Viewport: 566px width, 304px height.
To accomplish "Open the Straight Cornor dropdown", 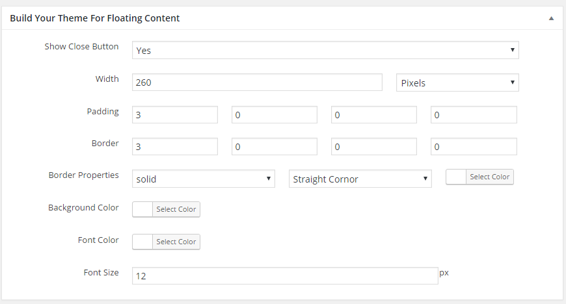I will click(x=360, y=179).
